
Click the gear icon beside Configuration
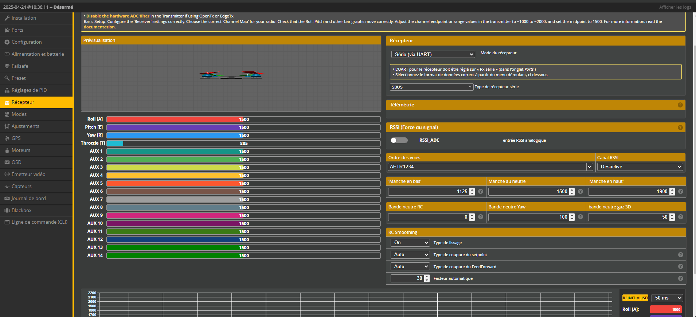pyautogui.click(x=7, y=42)
